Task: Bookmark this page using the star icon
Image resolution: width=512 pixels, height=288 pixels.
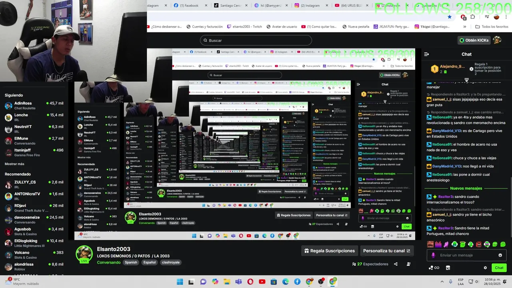Action: [x=450, y=17]
